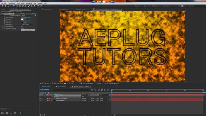The image size is (206, 116).
Task: Open the 1 View layout dropdown
Action: pos(100,83)
